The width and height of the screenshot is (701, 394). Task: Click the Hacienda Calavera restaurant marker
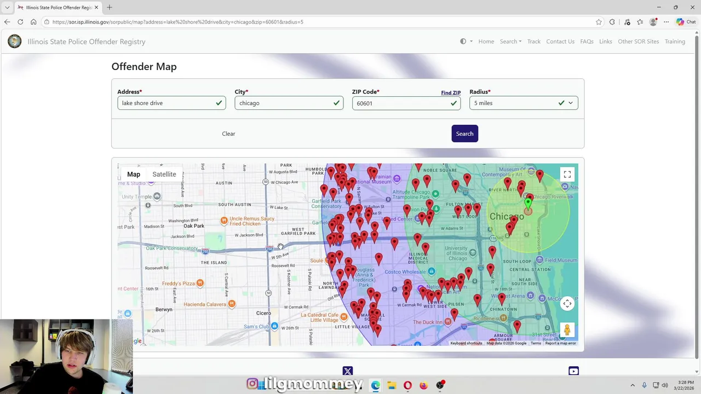pos(232,304)
